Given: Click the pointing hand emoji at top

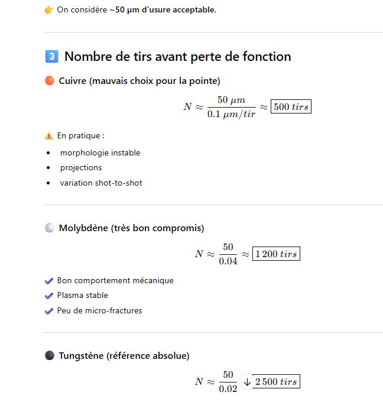Looking at the screenshot, I should pos(49,10).
